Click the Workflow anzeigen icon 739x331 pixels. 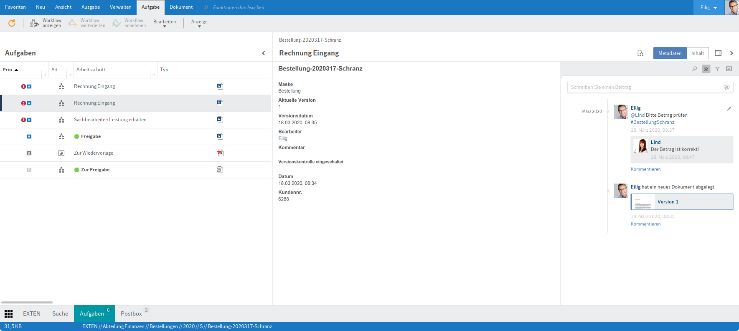34,23
